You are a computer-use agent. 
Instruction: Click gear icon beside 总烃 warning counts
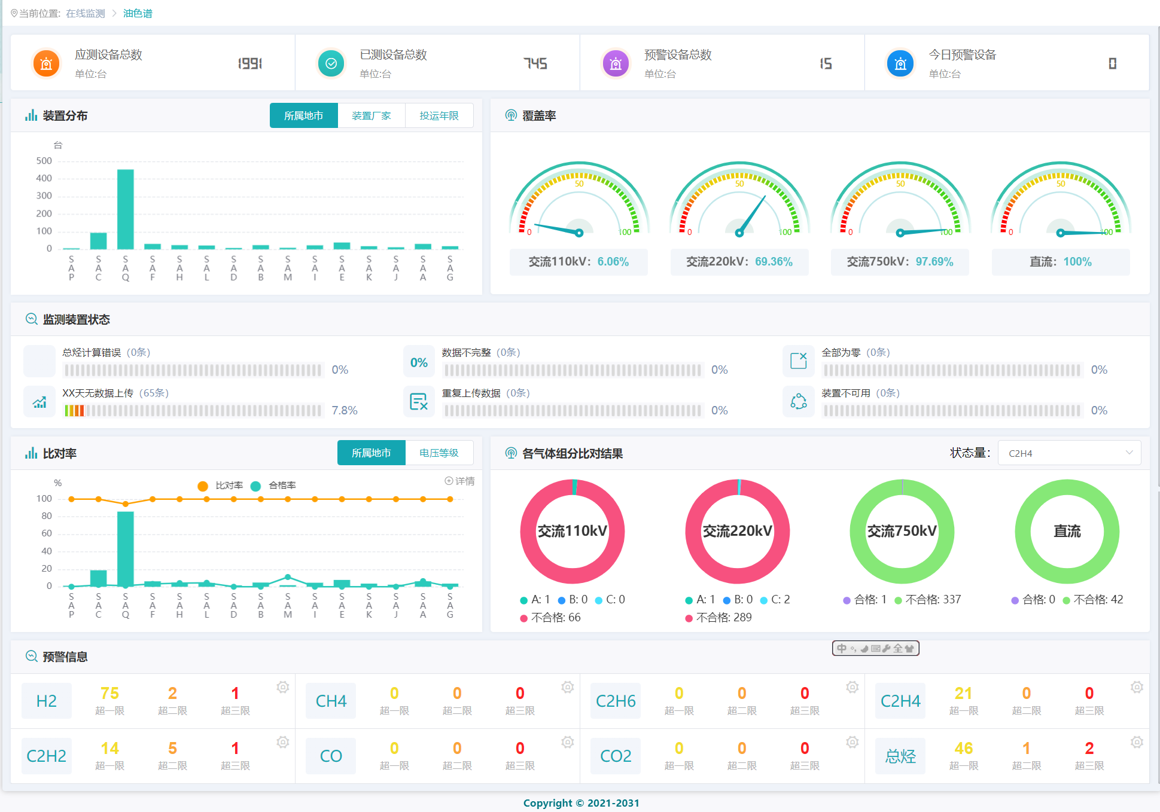click(x=1137, y=742)
